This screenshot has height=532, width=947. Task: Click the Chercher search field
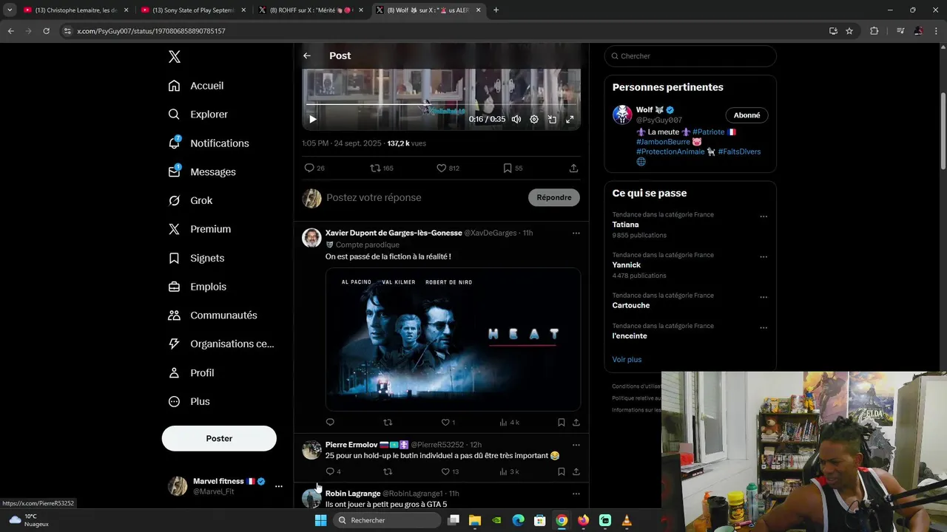pos(690,56)
